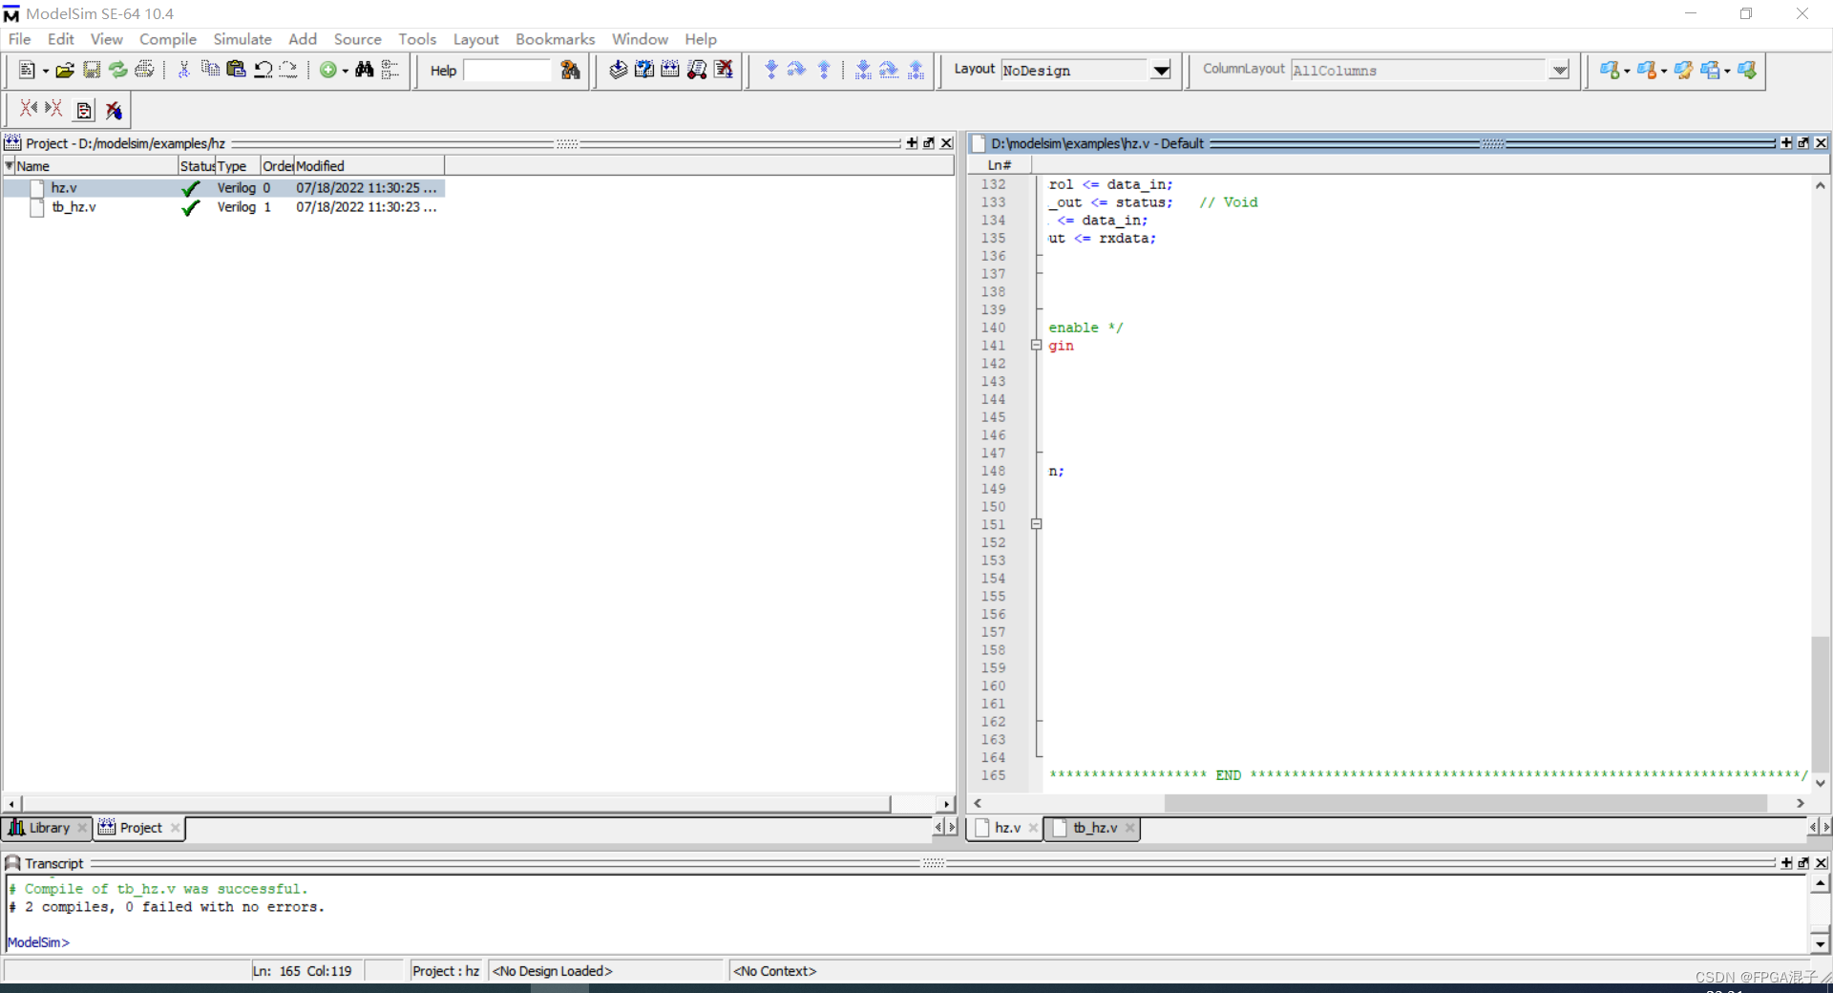Click the Break simulation icon

click(x=725, y=70)
